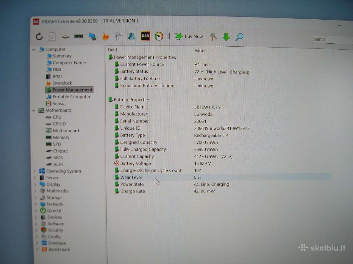Open the SensorPanel gauge icon

159,36
